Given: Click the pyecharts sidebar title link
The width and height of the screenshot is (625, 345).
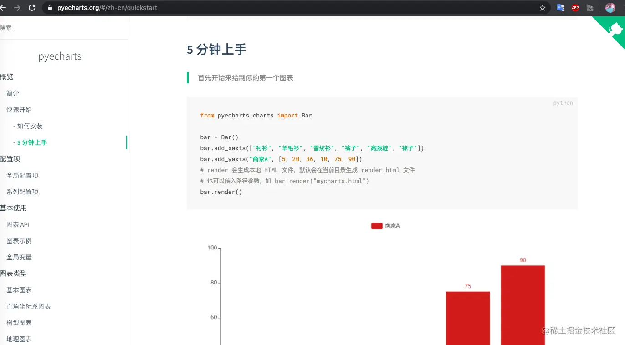Looking at the screenshot, I should tap(60, 56).
